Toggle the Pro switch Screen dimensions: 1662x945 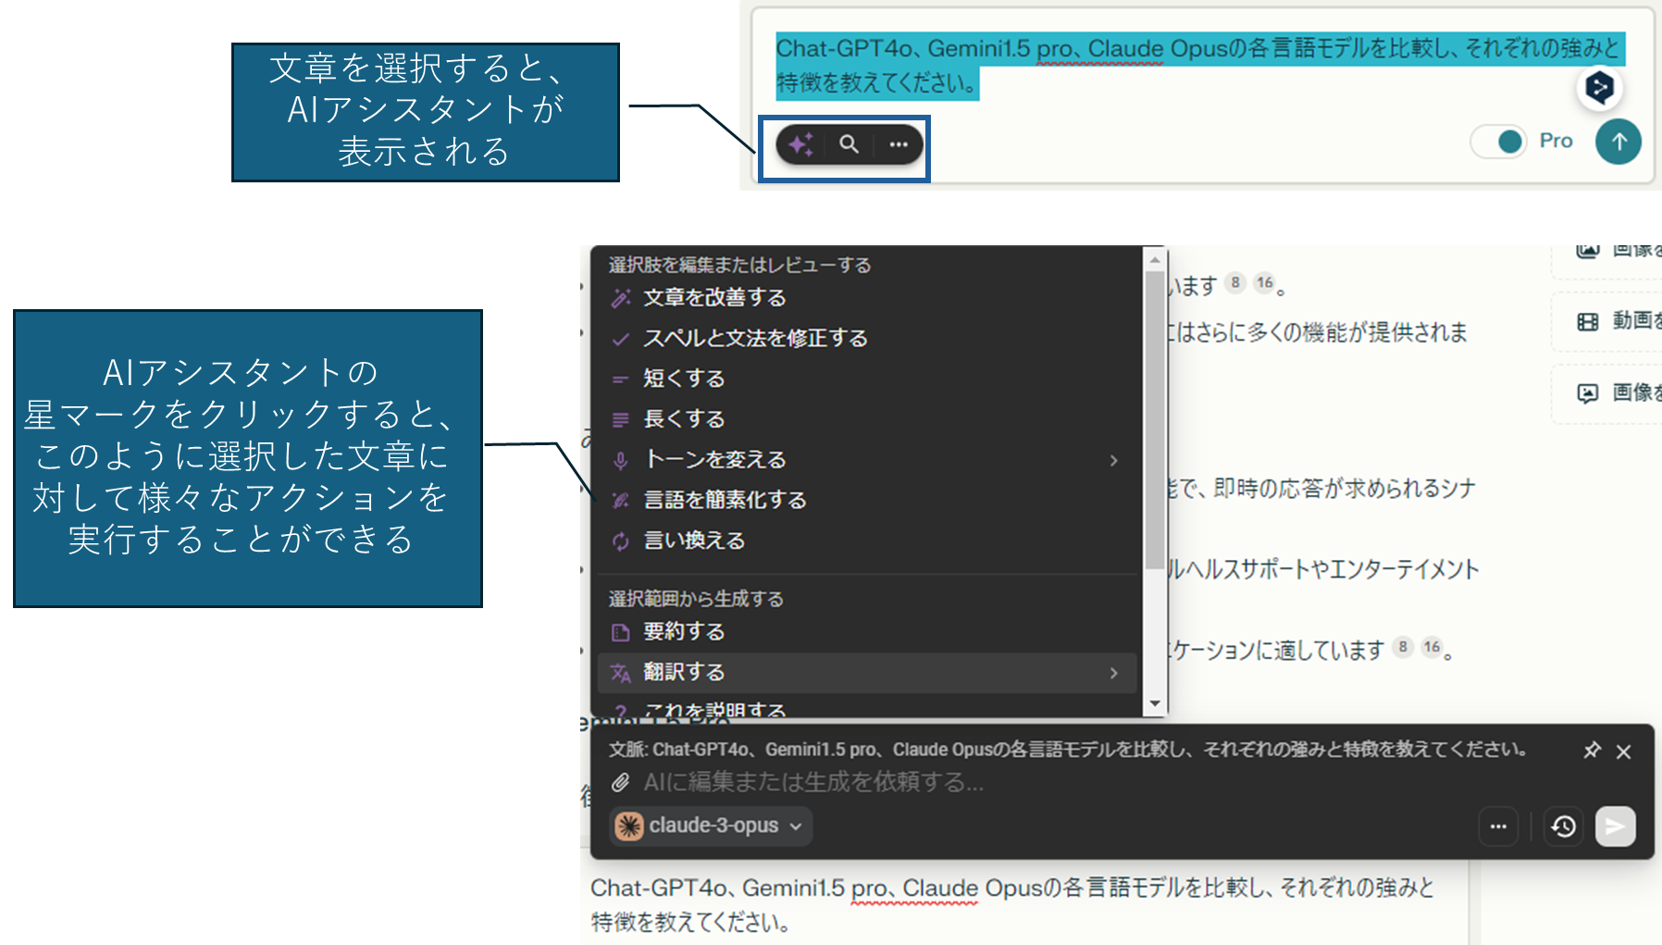pos(1499,142)
